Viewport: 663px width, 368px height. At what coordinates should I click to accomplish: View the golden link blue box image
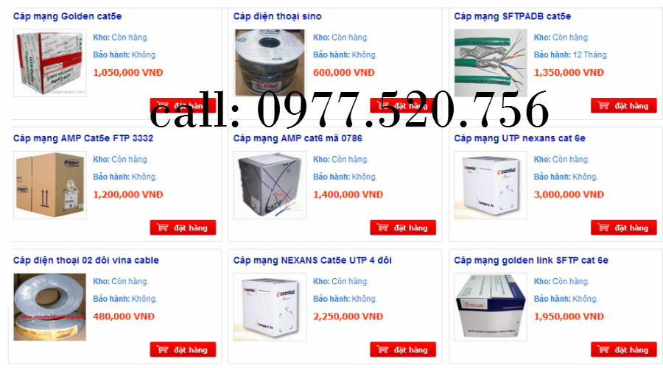(491, 307)
